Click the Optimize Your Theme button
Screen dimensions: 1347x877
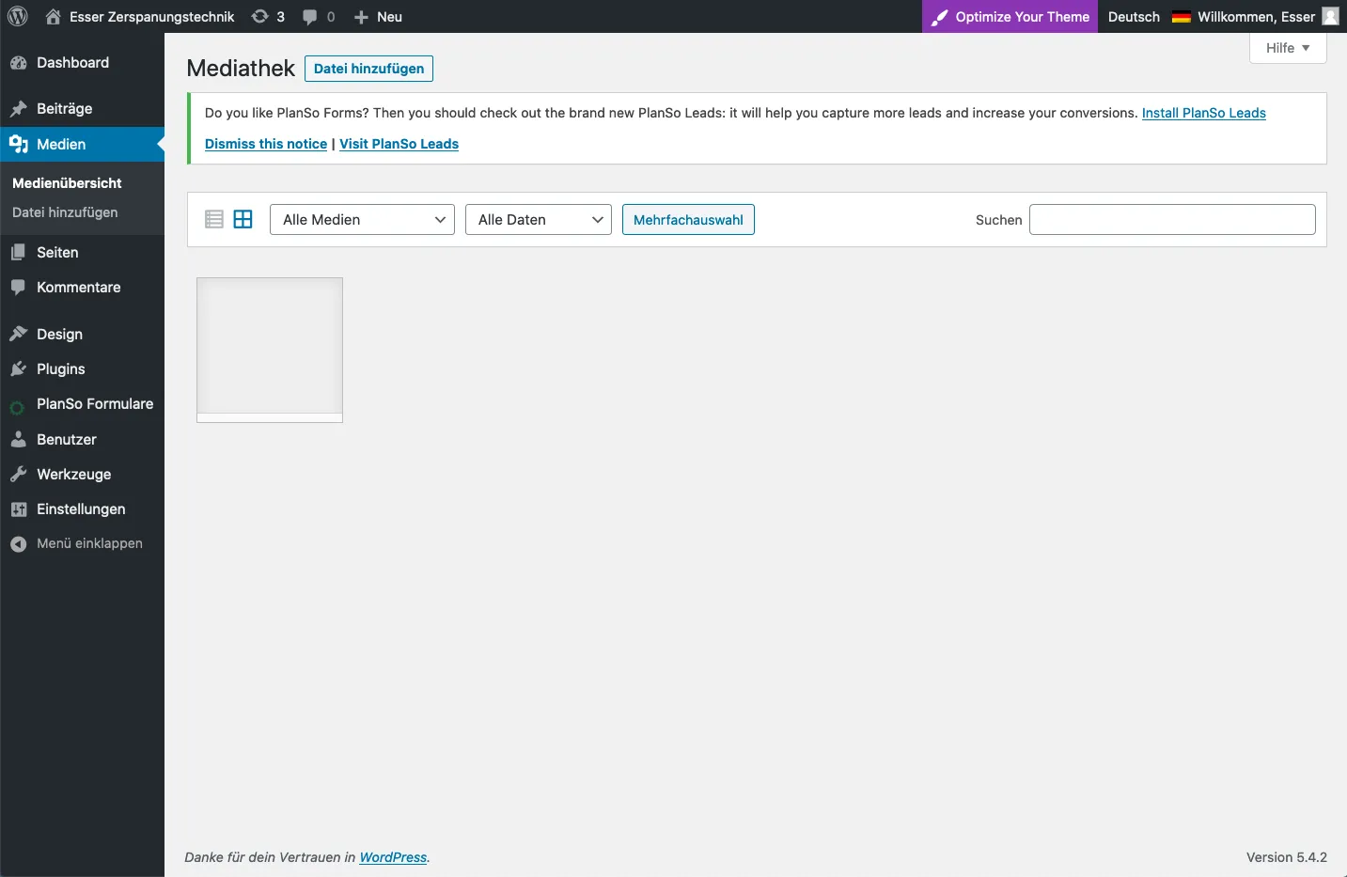[1010, 17]
